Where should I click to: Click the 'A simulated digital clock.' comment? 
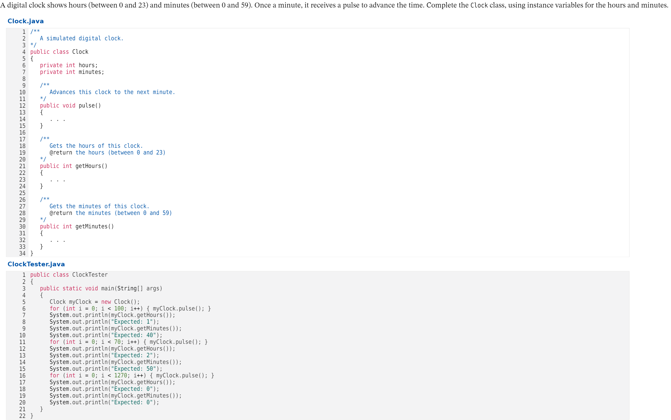pyautogui.click(x=81, y=38)
